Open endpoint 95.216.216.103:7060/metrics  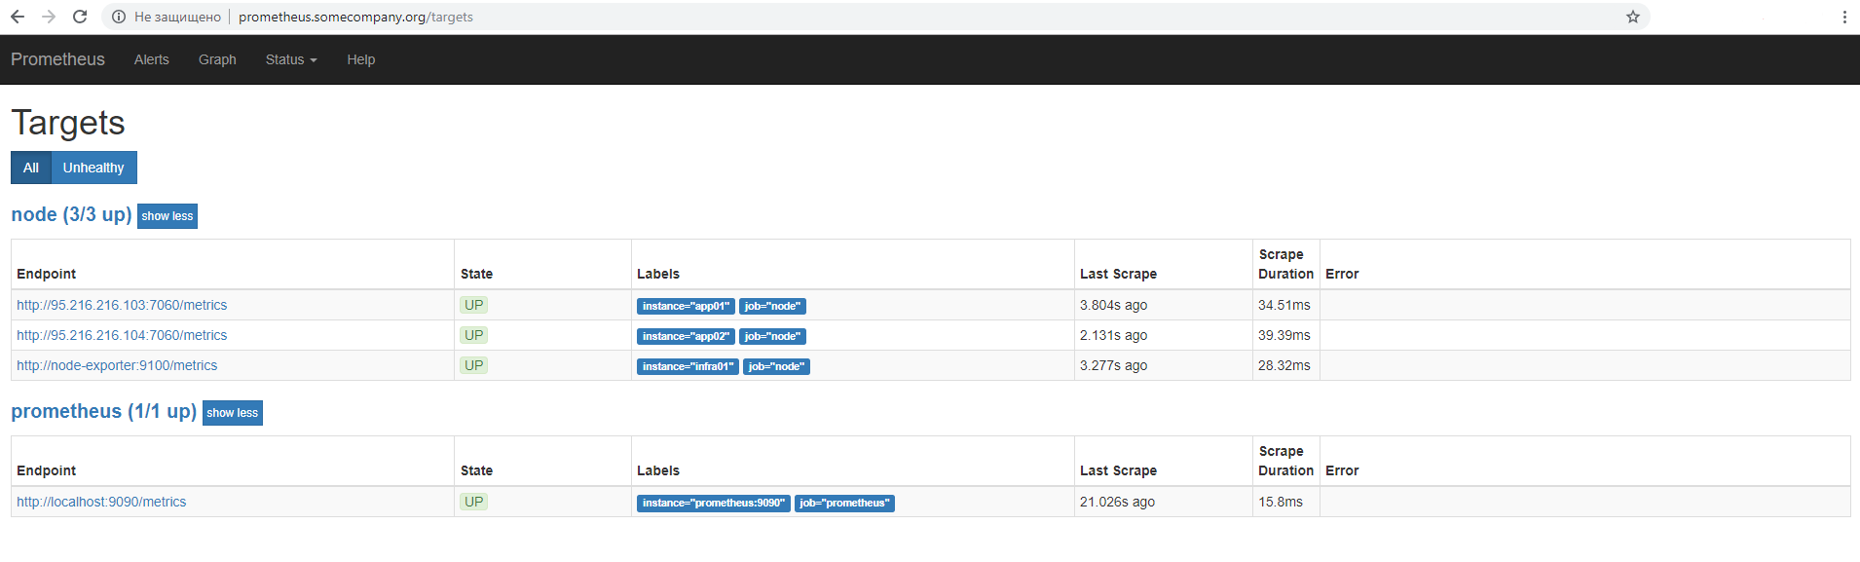122,305
